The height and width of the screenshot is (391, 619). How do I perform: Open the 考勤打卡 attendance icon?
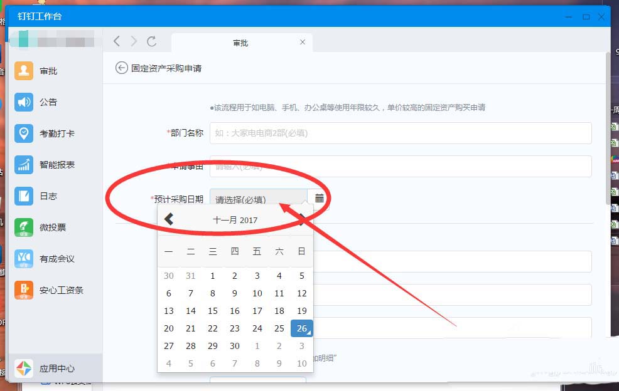[24, 133]
